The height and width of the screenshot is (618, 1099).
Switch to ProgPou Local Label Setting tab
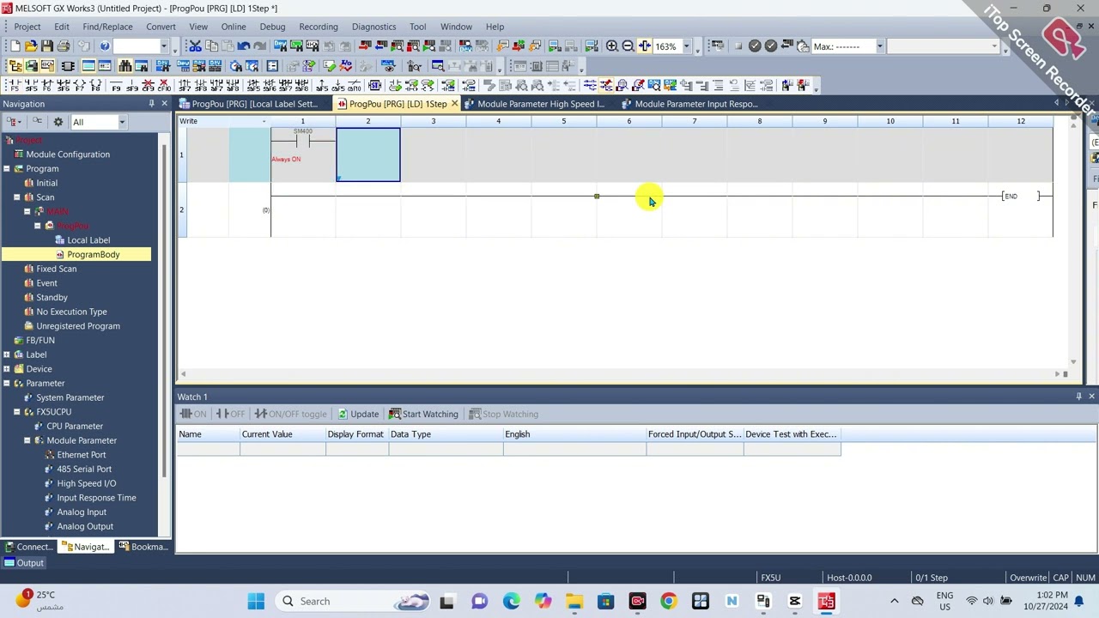pos(253,104)
